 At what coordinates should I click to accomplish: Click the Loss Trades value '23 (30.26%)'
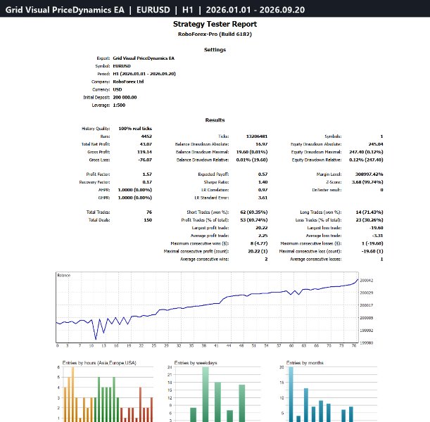click(x=369, y=220)
